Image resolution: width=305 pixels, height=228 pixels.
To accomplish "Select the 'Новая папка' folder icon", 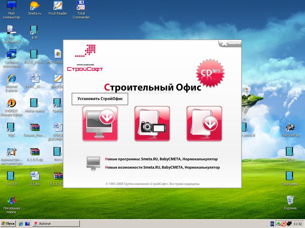I will pos(35,105).
